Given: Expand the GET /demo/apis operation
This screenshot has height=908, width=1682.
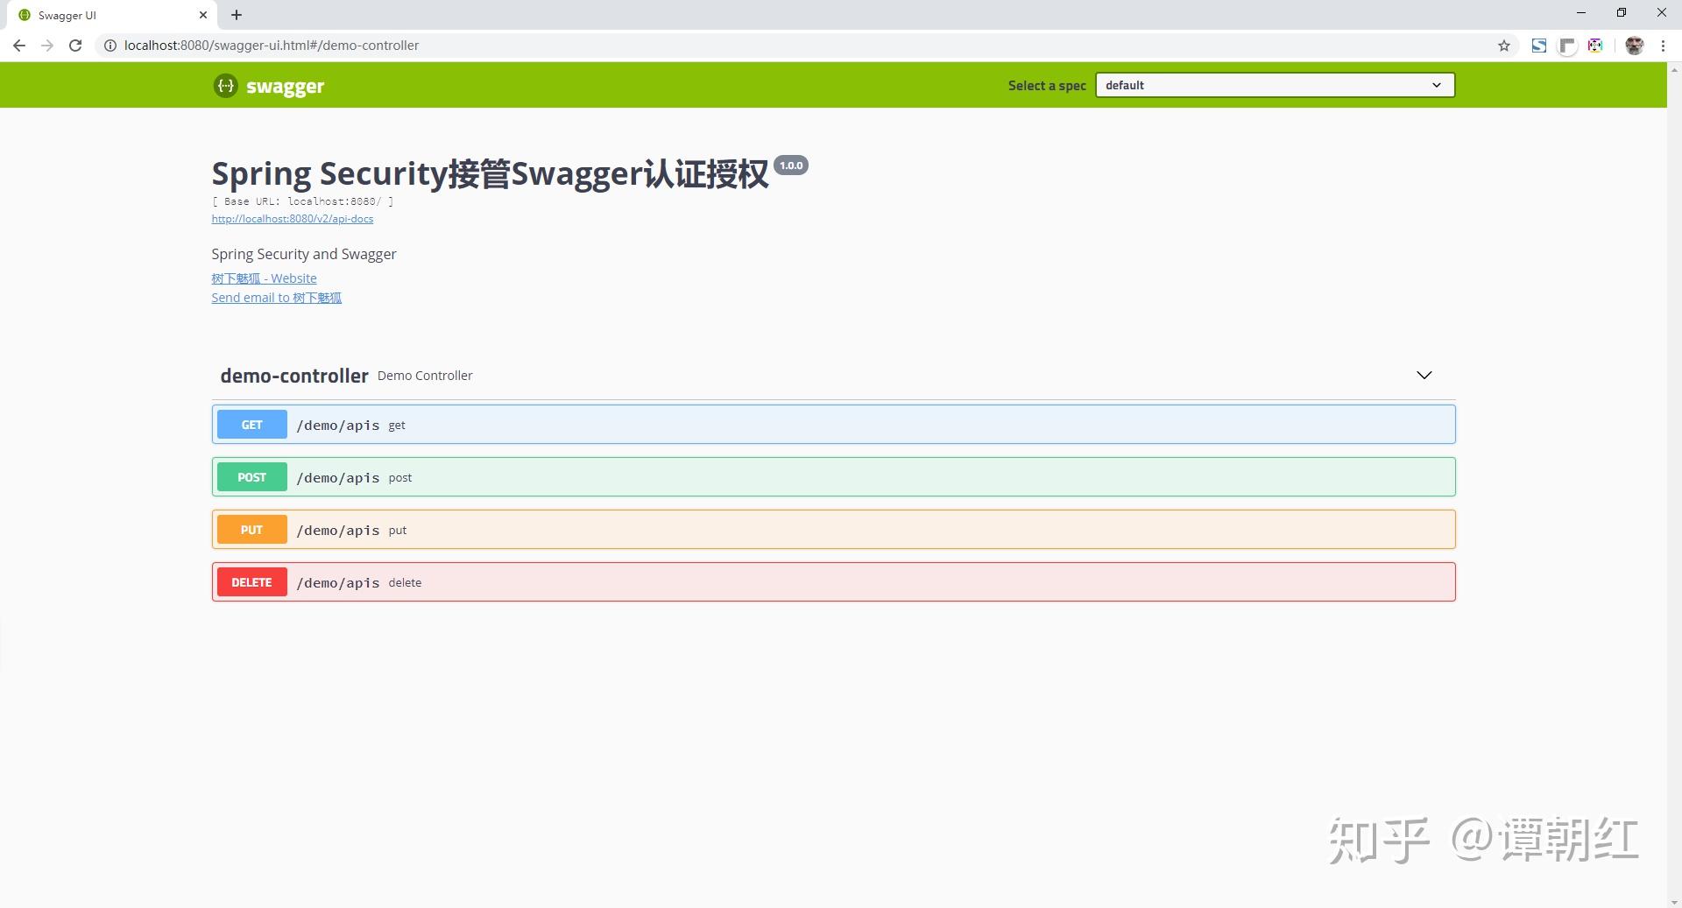Looking at the screenshot, I should 832,424.
